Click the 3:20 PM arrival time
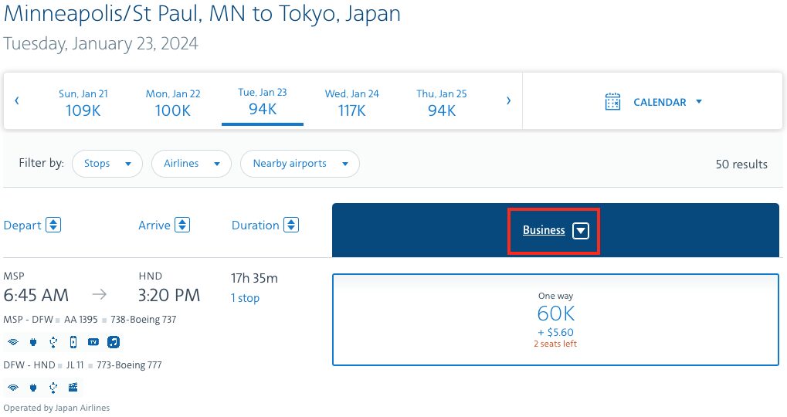Viewport: 787px width, 417px height. click(x=169, y=295)
